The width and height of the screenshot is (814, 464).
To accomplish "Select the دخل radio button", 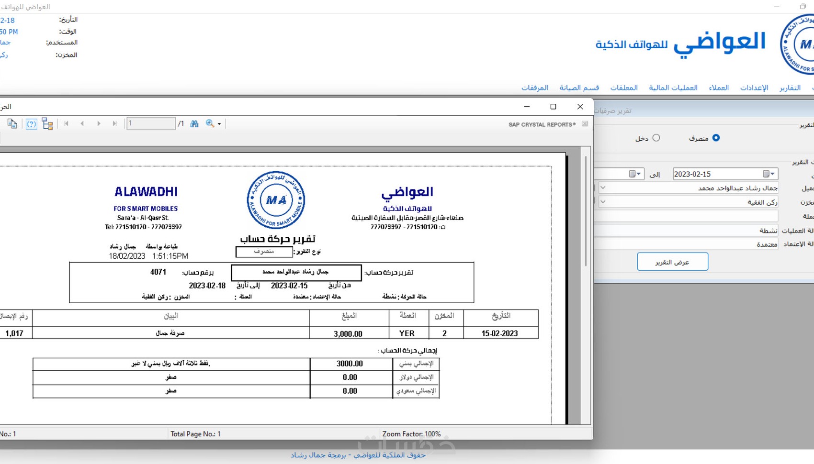I will coord(656,138).
